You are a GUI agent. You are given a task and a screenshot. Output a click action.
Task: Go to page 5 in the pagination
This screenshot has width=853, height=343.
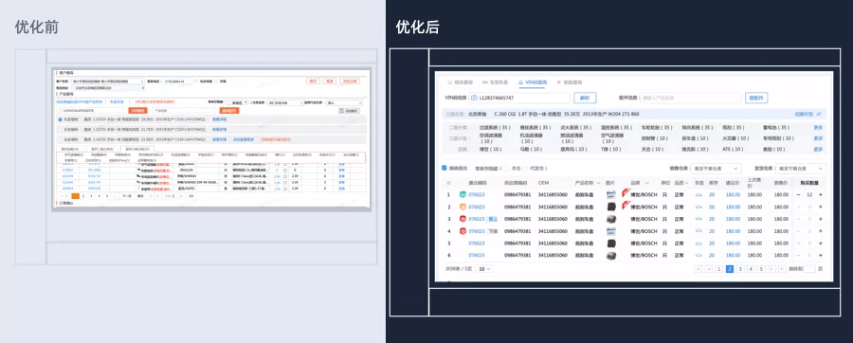tap(762, 269)
